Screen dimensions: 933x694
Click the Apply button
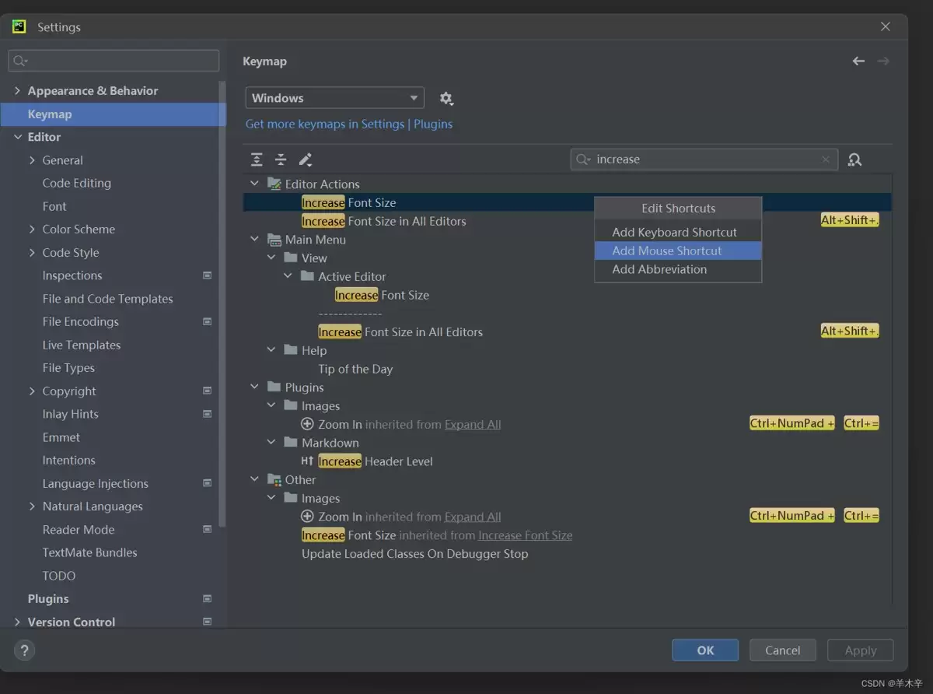click(860, 650)
